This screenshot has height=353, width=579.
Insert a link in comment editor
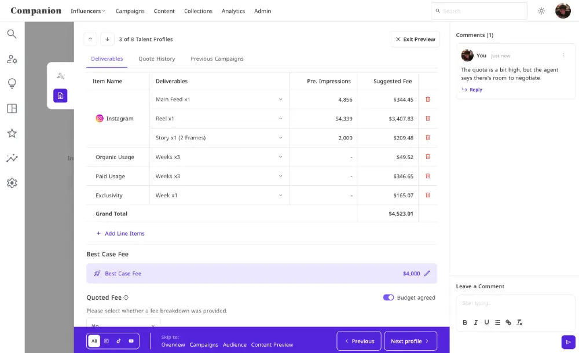[x=508, y=322]
